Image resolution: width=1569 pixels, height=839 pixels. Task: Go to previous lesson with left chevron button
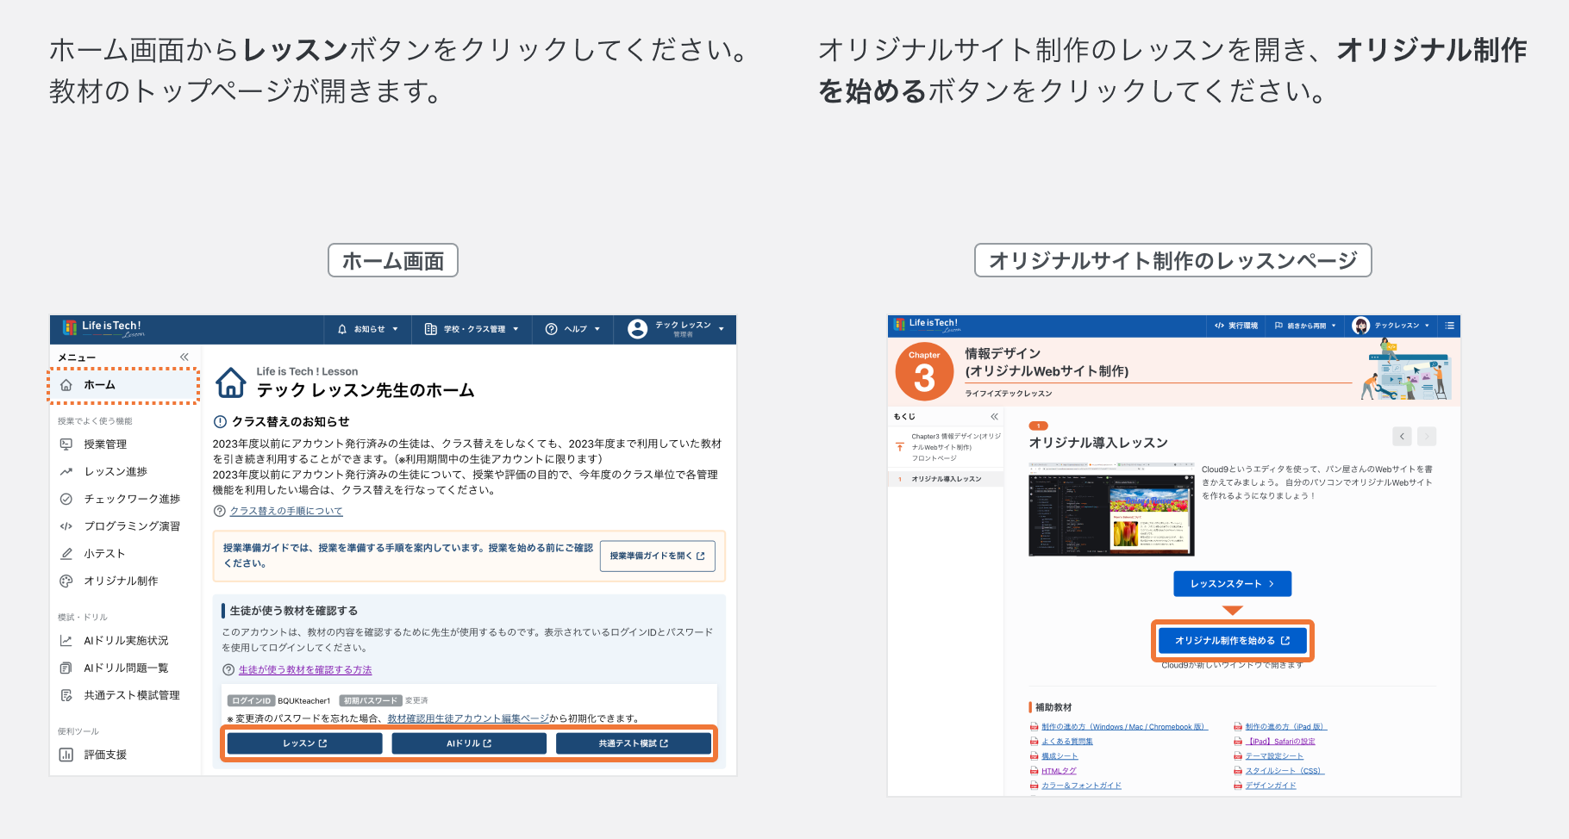pyautogui.click(x=1402, y=437)
